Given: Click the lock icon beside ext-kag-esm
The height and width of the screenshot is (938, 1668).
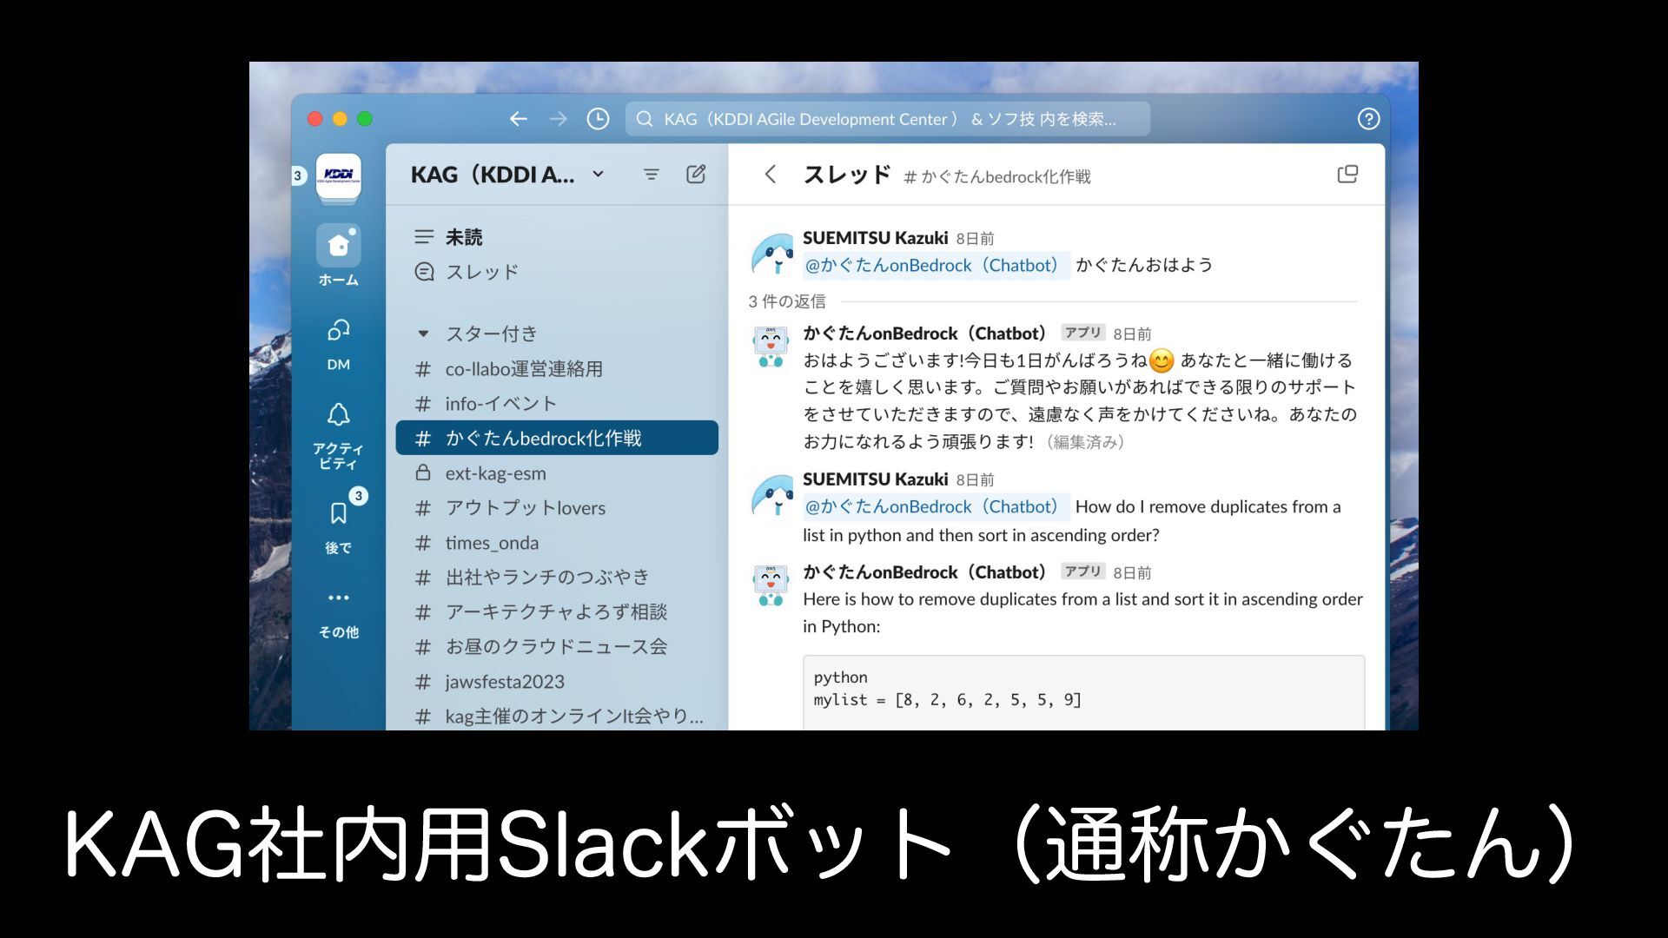Looking at the screenshot, I should pyautogui.click(x=423, y=473).
